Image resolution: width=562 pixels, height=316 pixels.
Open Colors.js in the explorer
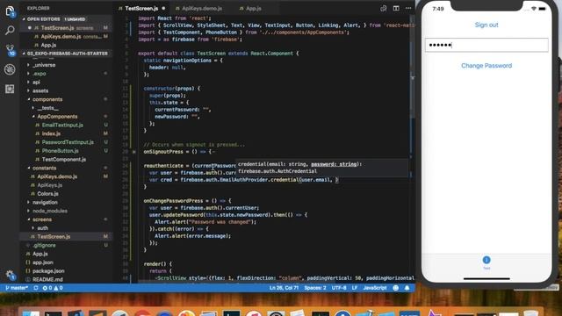click(47, 194)
